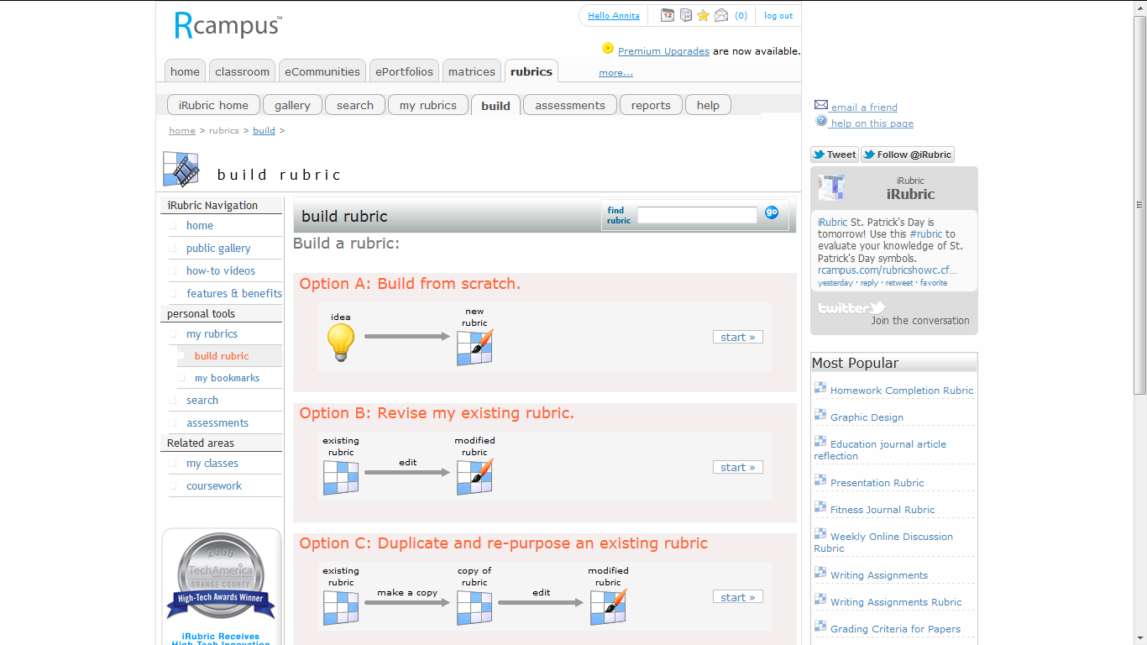Click the log out link
The image size is (1147, 645).
pyautogui.click(x=778, y=16)
